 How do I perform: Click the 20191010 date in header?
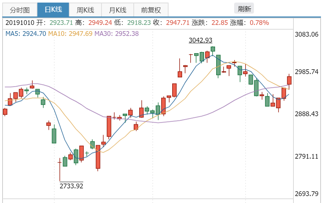pos(20,23)
